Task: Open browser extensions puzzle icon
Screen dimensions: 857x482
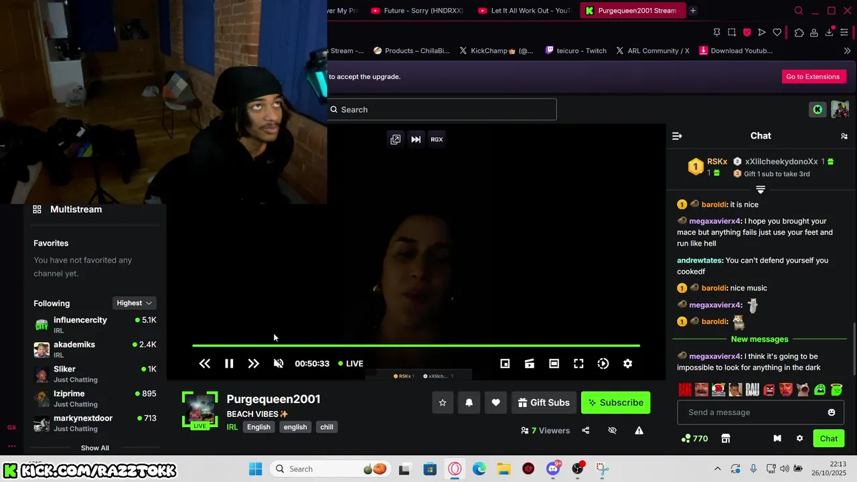Action: pyautogui.click(x=799, y=32)
